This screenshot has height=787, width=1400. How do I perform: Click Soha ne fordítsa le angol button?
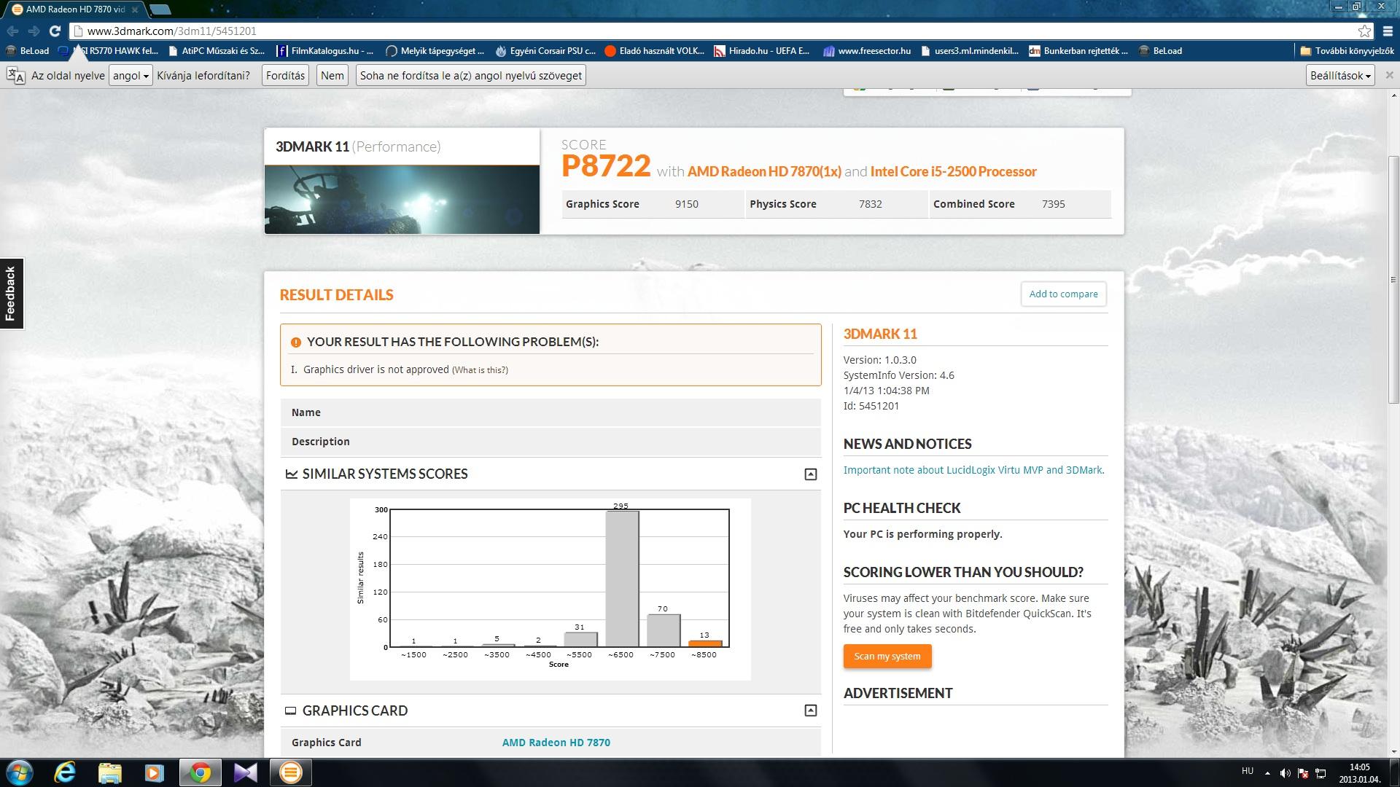(x=471, y=76)
